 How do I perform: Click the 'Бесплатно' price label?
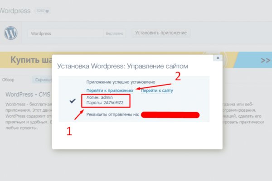113,33
